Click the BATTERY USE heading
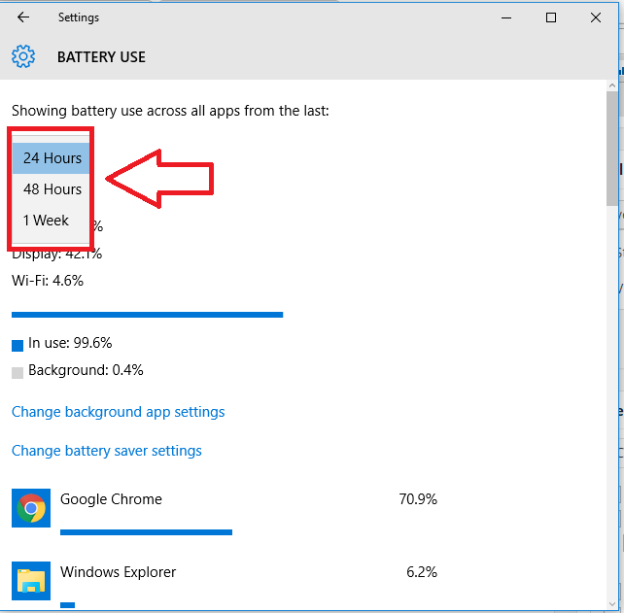624x613 pixels. tap(101, 57)
